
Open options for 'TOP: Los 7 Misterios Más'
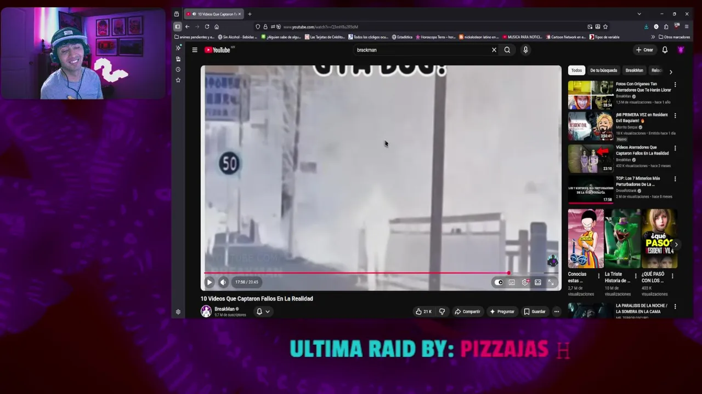pos(675,179)
